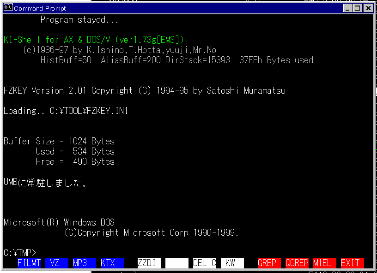Click the QGREP function key label

[297, 263]
